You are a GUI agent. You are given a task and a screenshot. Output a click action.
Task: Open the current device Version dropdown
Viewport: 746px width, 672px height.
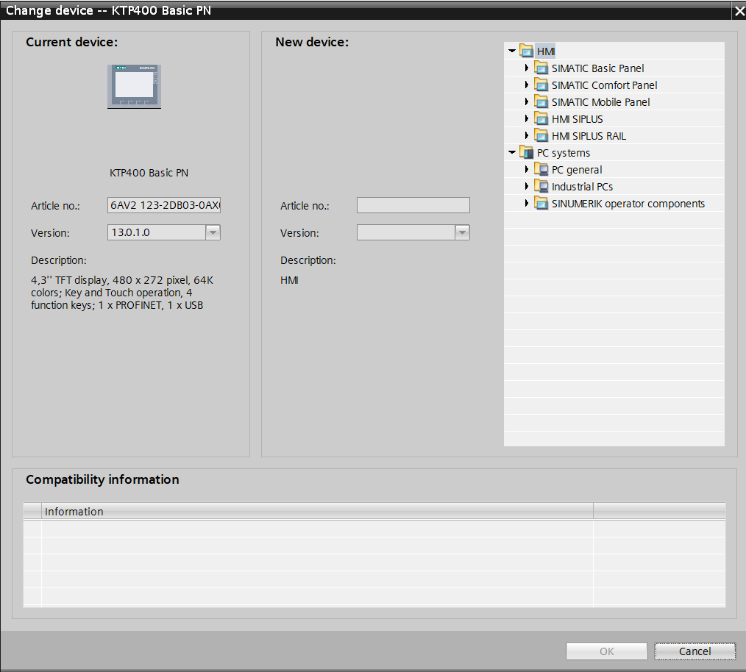click(x=213, y=232)
